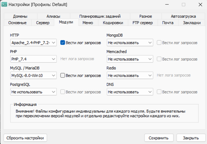
Task: Click the Сохранить button
Action: (x=159, y=138)
